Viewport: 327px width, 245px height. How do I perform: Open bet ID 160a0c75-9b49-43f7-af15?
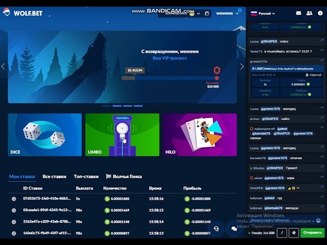tap(47, 233)
